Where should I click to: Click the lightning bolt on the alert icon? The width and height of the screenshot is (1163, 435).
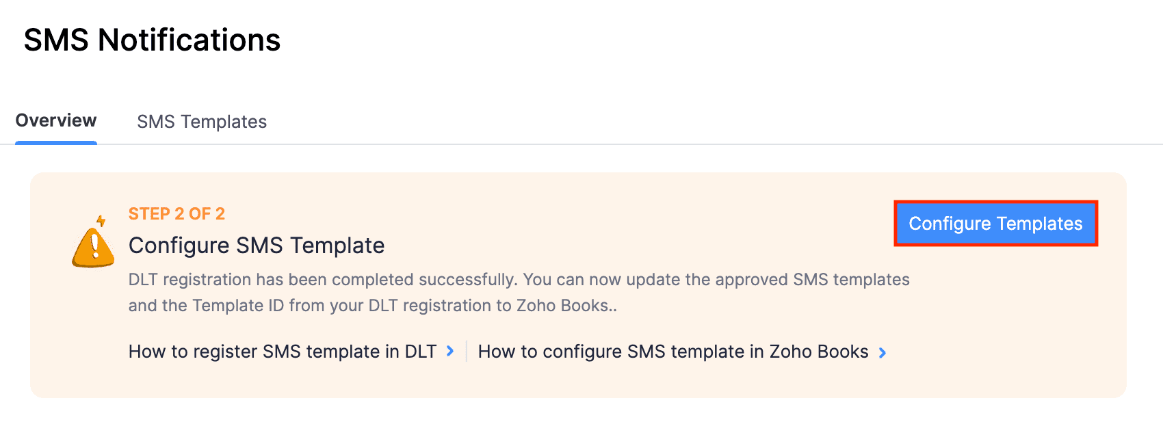coord(101,219)
